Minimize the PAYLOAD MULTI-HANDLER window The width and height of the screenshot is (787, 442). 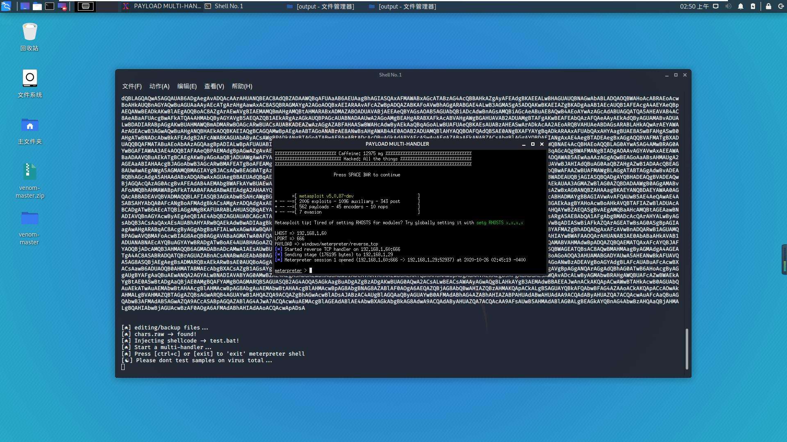(x=523, y=144)
